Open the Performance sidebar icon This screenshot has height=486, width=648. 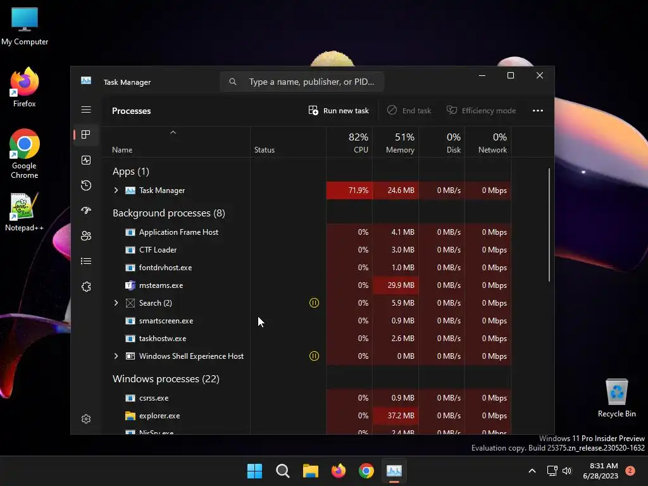point(86,160)
